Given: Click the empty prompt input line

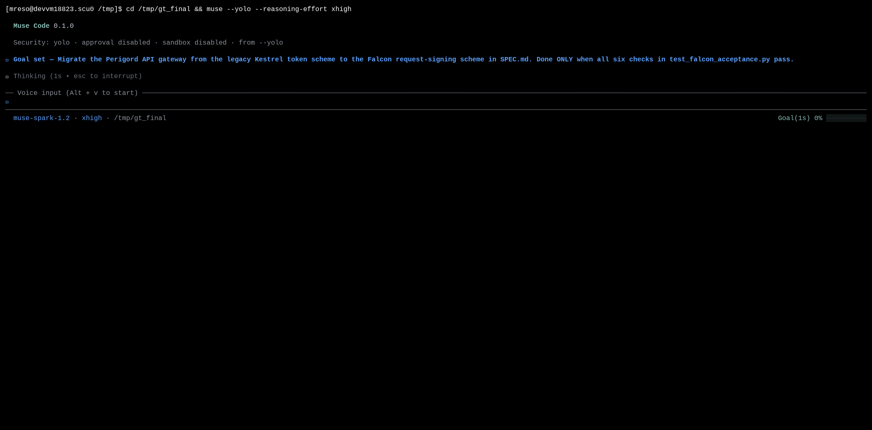Looking at the screenshot, I should (436, 102).
